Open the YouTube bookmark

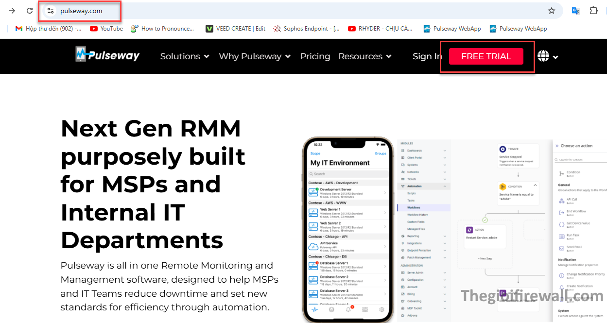(x=106, y=29)
